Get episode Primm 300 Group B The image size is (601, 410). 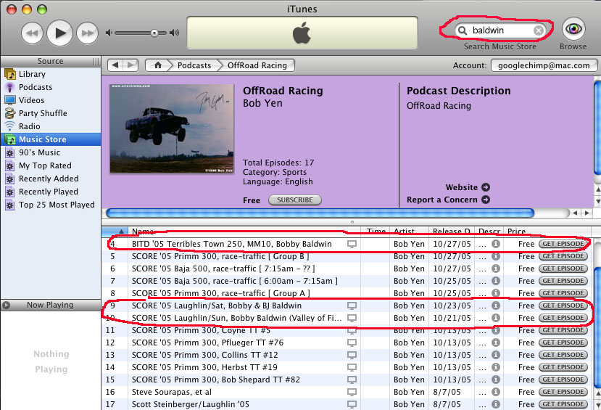coord(563,256)
